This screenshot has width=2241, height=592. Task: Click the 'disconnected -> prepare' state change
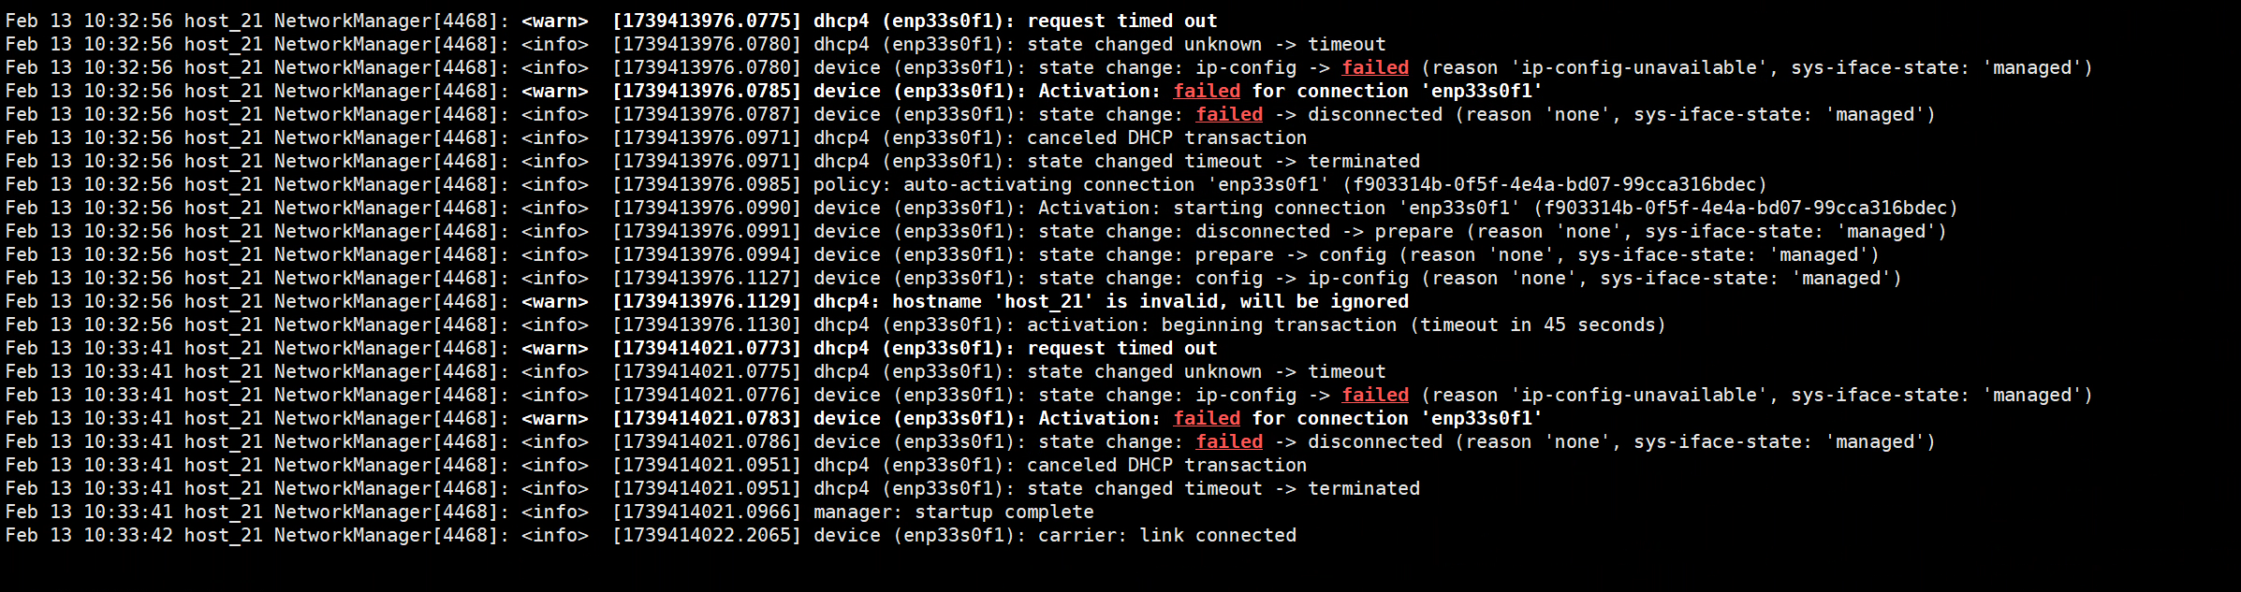click(x=1324, y=231)
